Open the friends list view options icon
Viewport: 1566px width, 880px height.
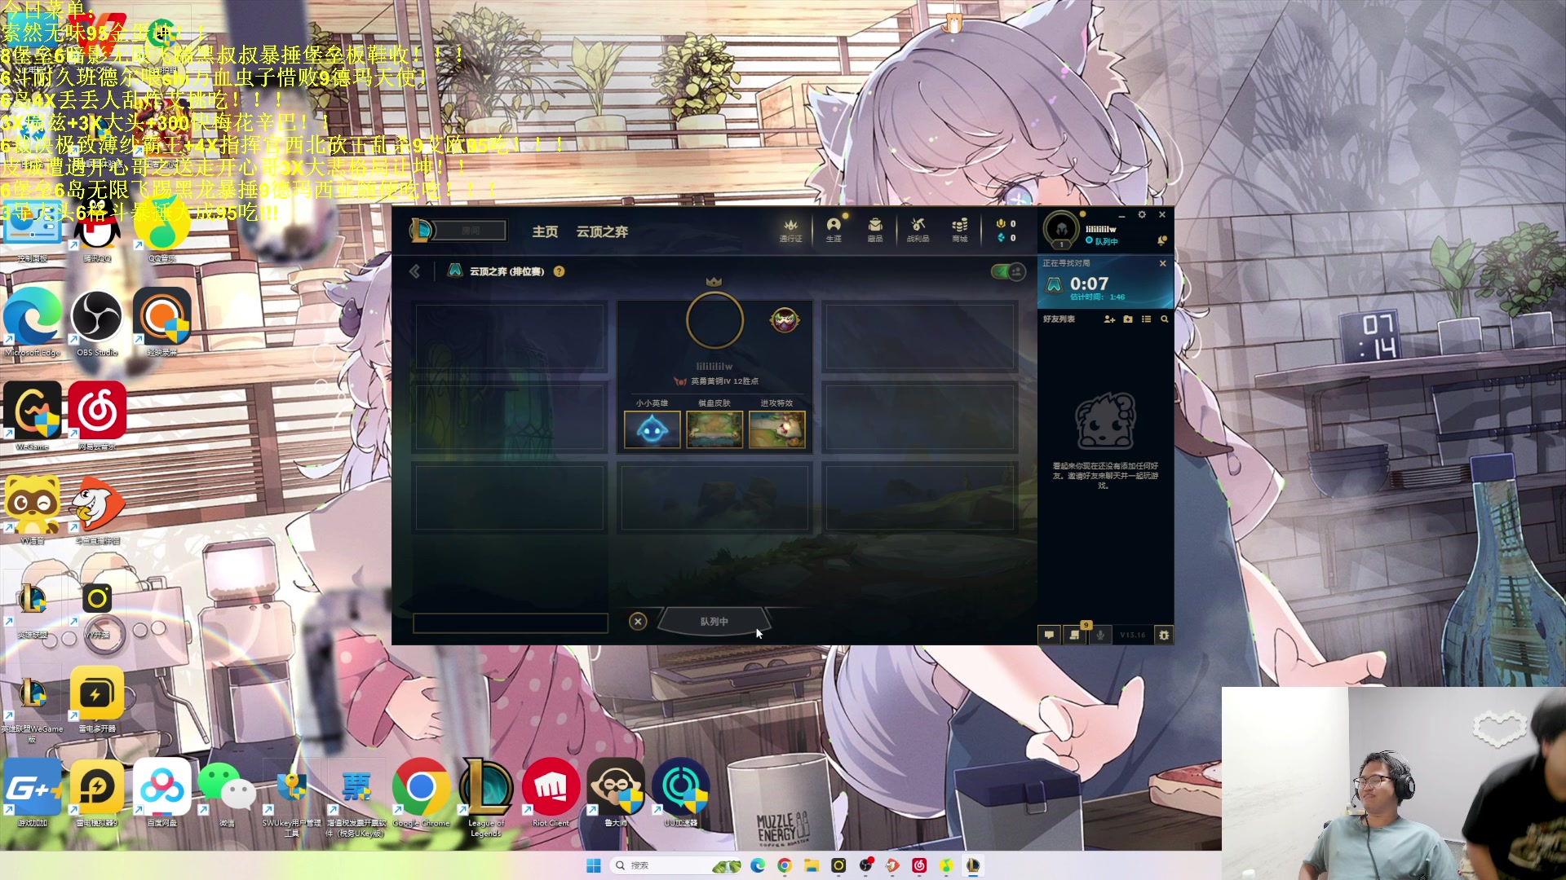pos(1146,319)
